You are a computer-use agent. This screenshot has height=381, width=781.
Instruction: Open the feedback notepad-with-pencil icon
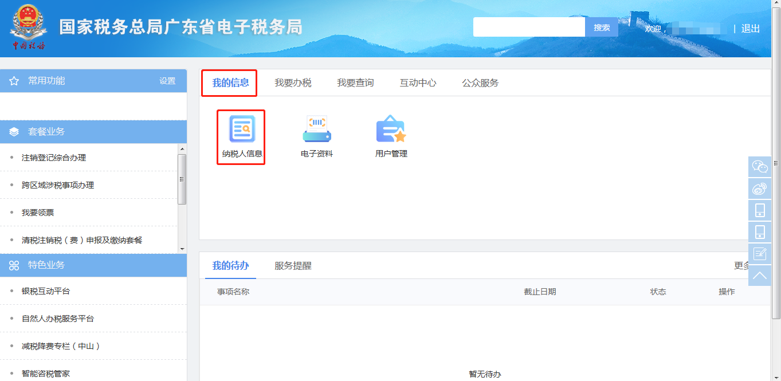click(x=759, y=254)
